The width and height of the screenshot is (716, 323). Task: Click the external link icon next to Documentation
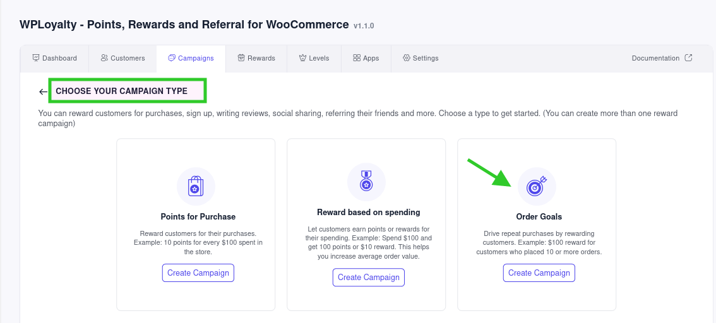[689, 58]
